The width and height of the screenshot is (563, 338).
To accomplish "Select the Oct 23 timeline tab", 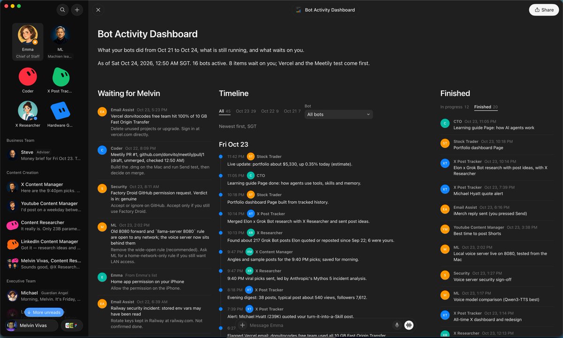I will (246, 111).
